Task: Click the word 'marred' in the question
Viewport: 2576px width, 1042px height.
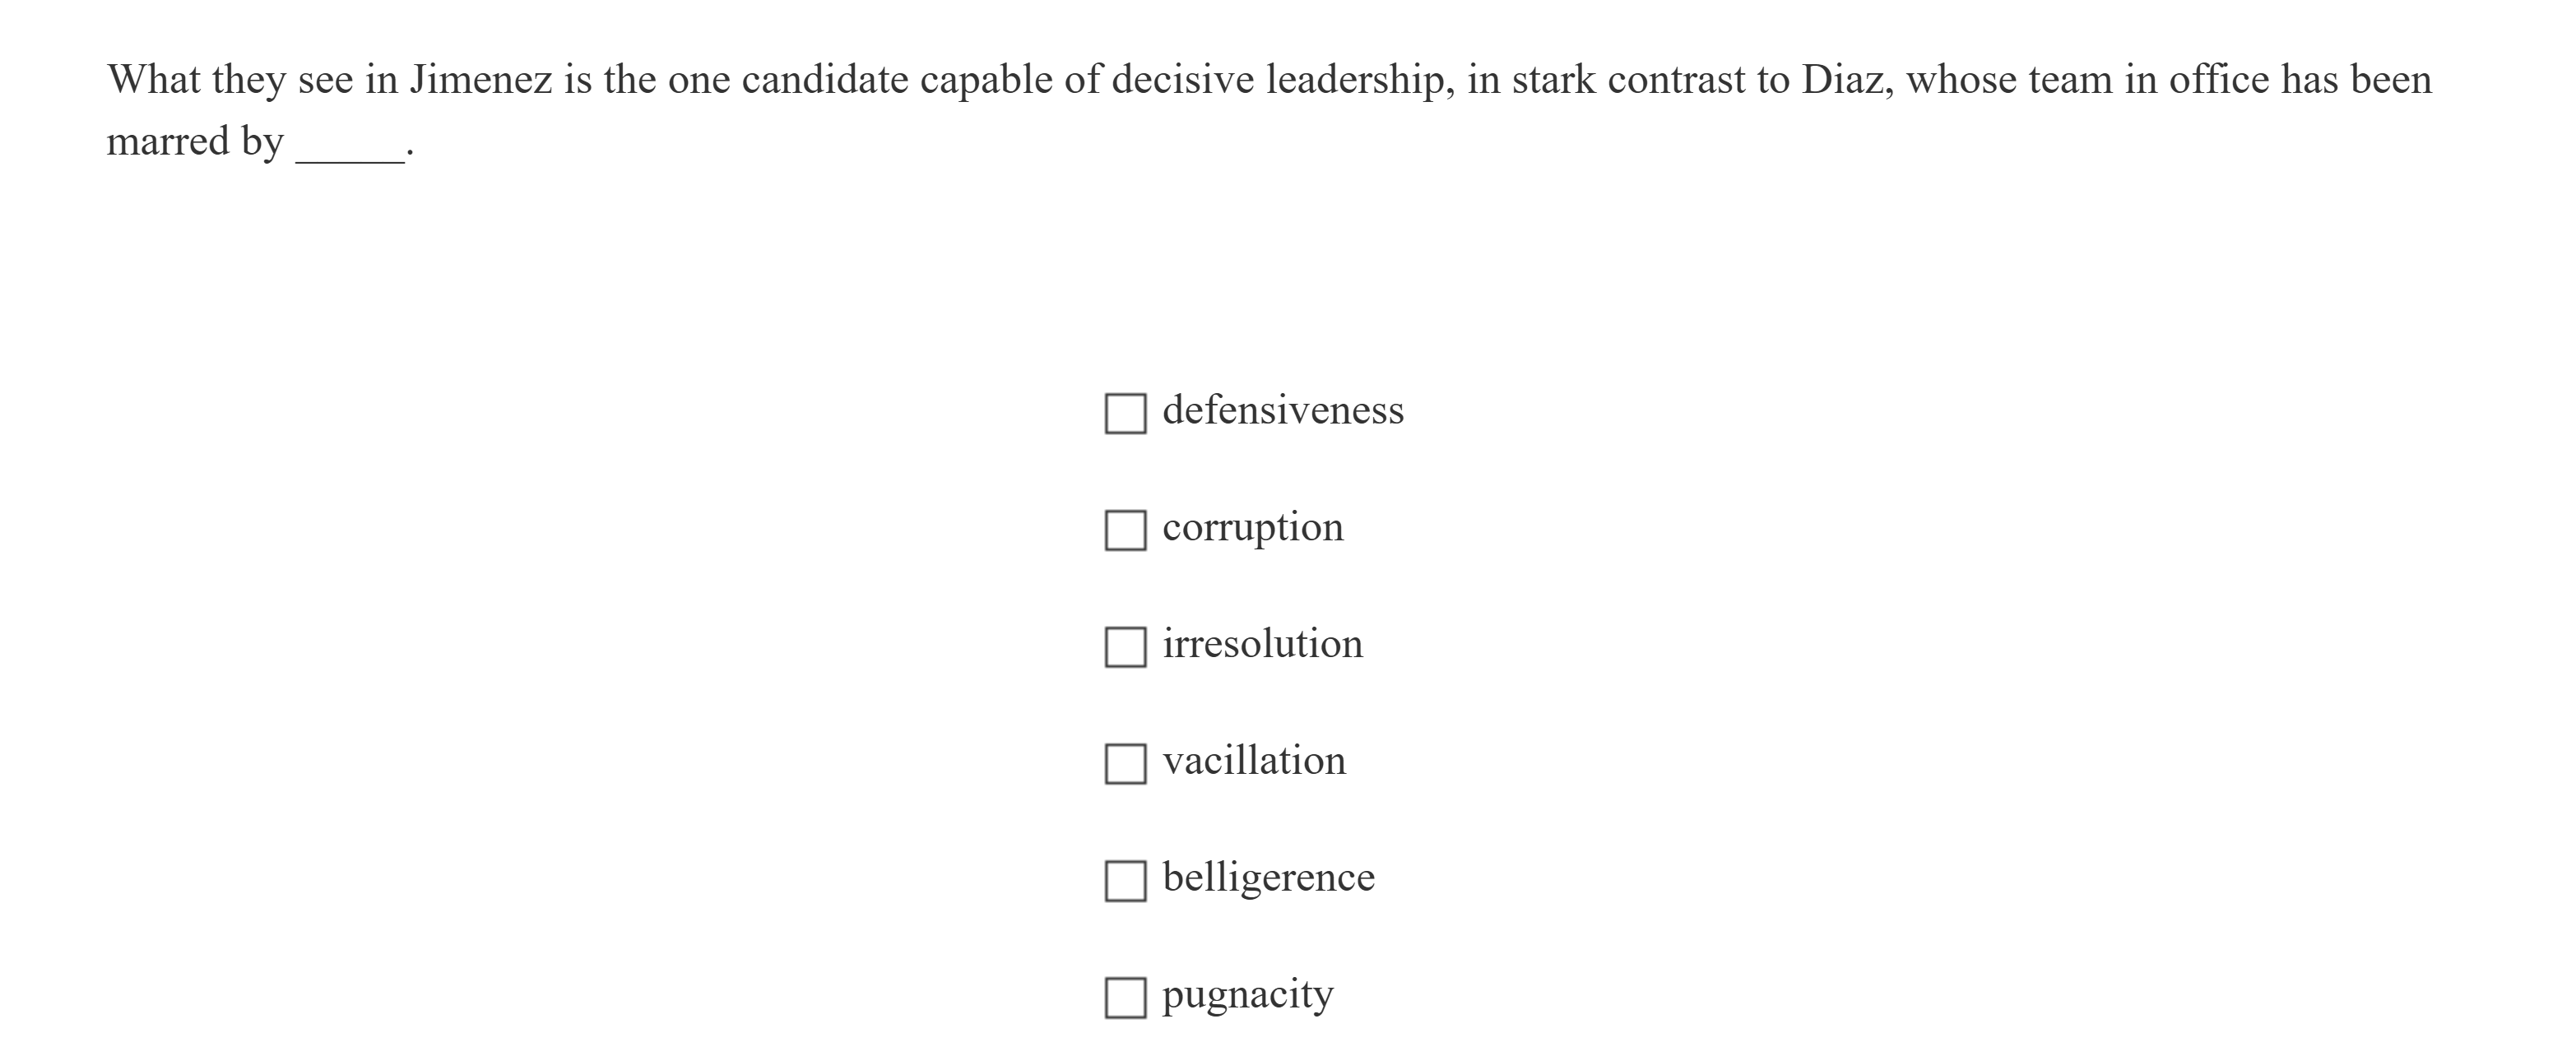Action: point(168,142)
